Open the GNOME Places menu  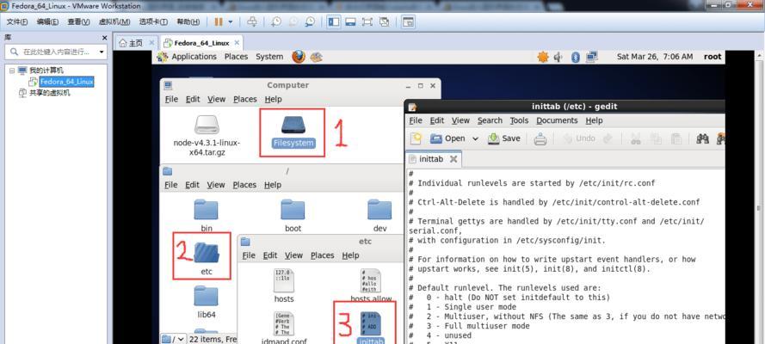click(236, 57)
